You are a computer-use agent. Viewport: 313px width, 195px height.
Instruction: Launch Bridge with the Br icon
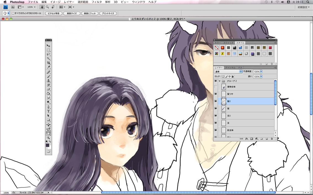(13, 7)
